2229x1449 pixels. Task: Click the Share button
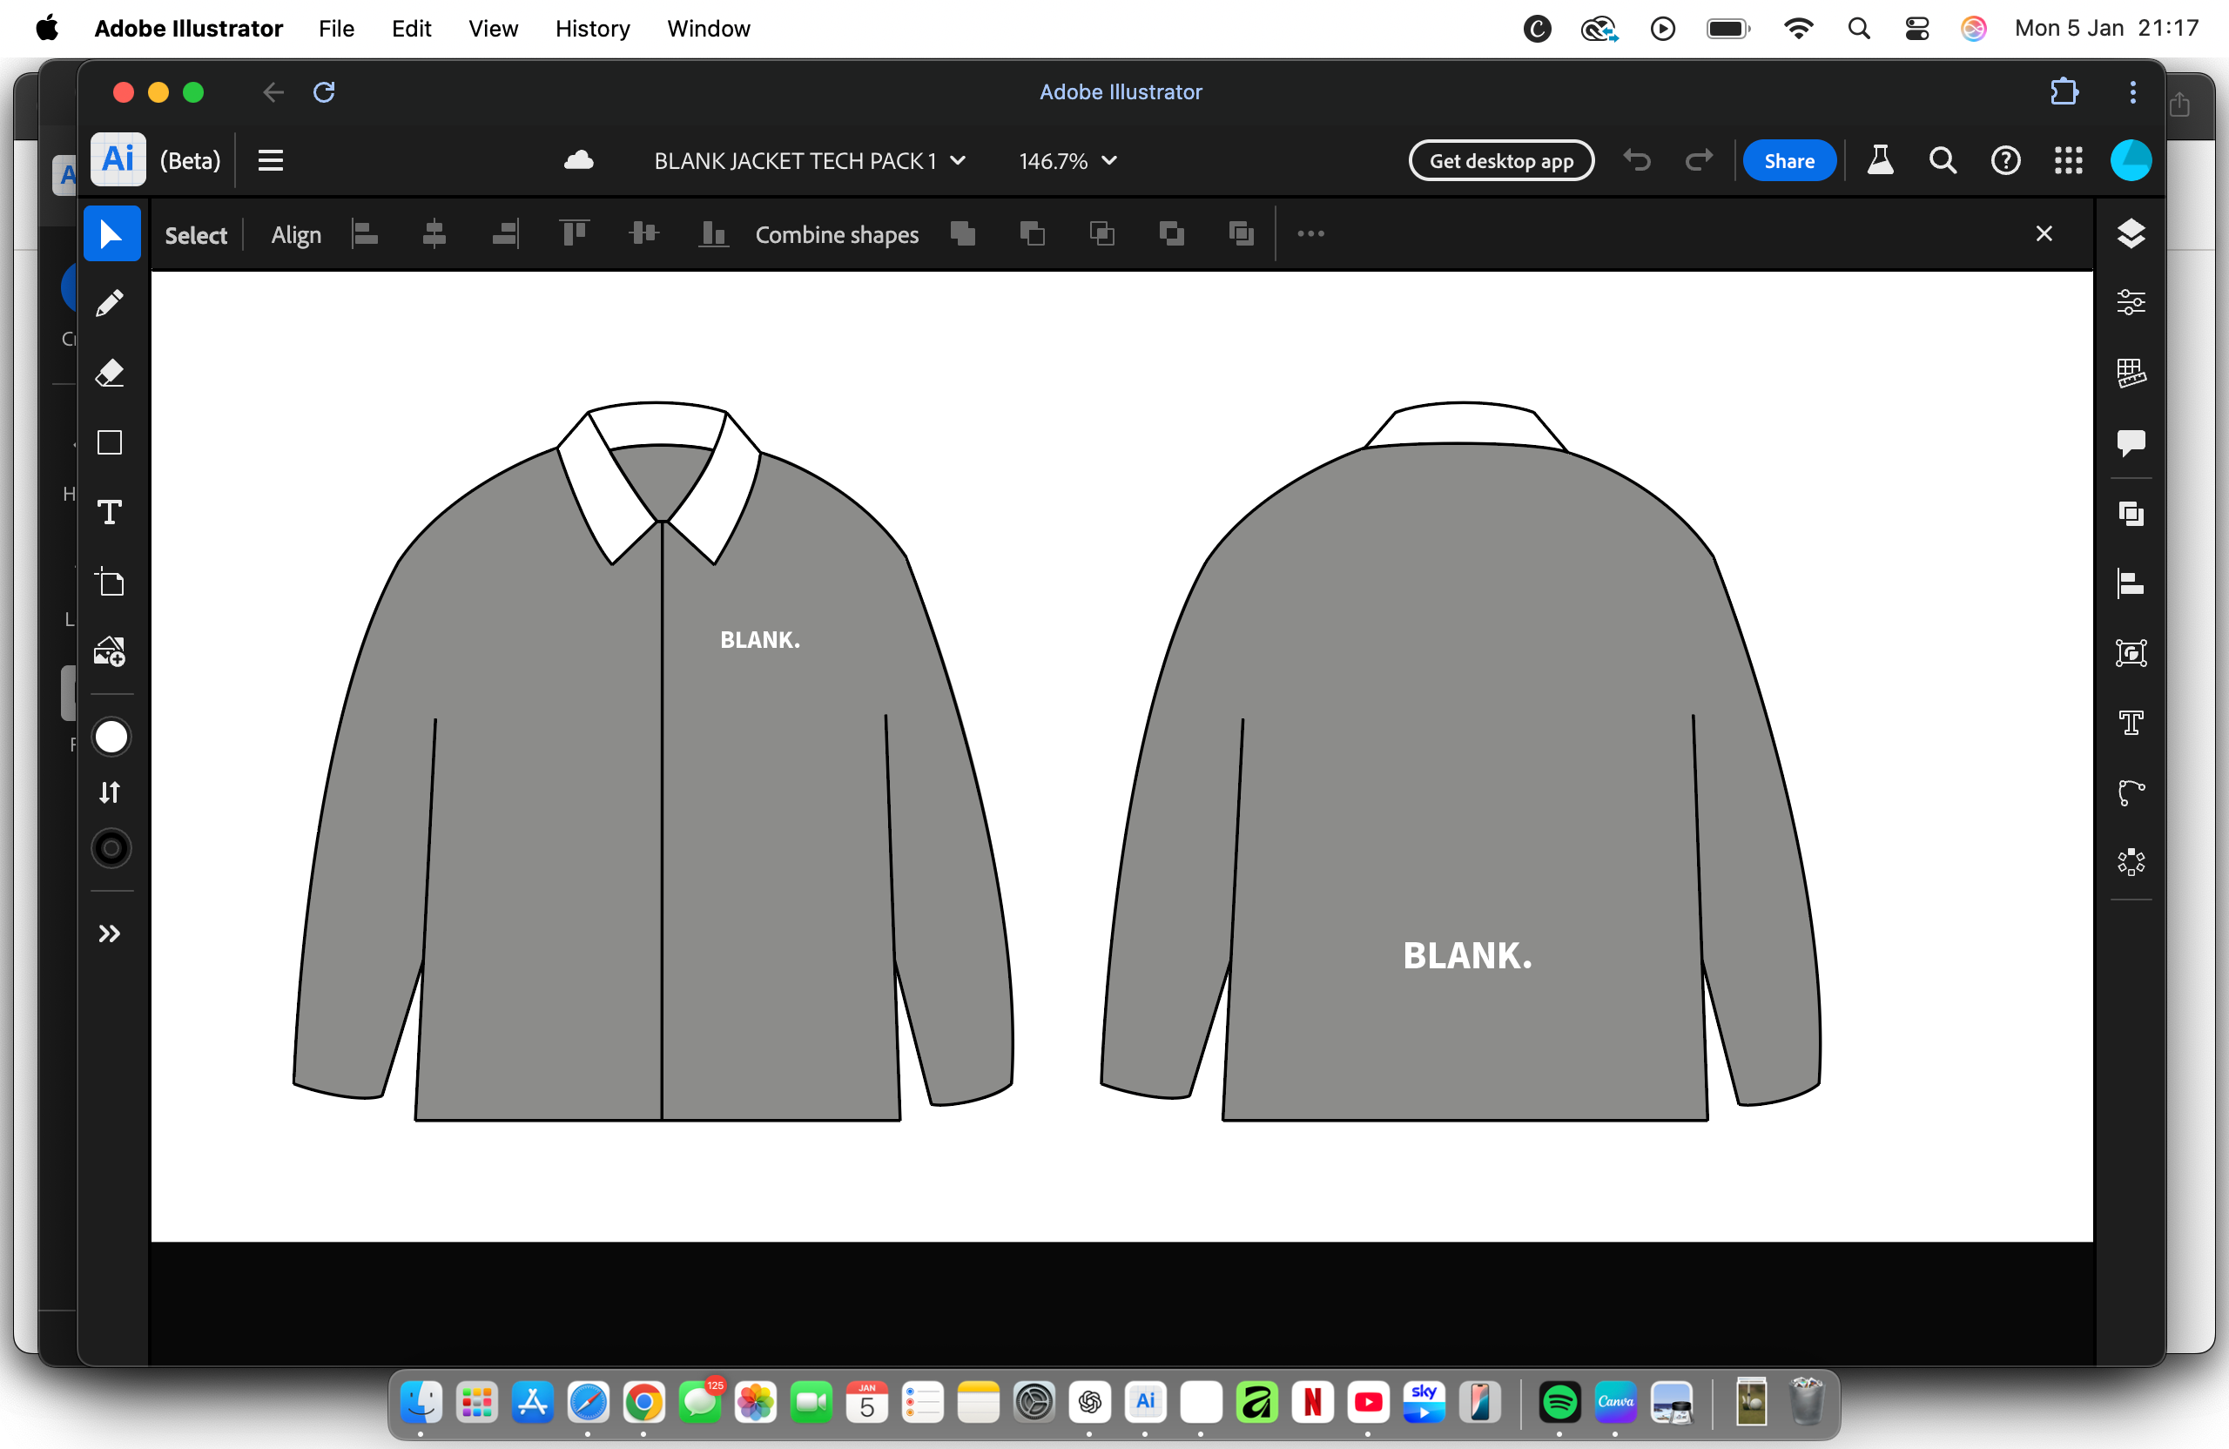[1788, 160]
